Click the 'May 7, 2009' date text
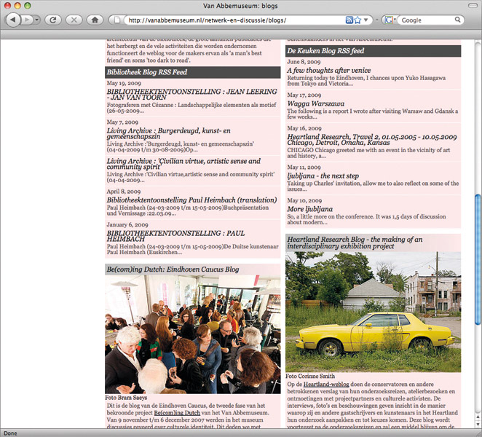 pos(122,122)
